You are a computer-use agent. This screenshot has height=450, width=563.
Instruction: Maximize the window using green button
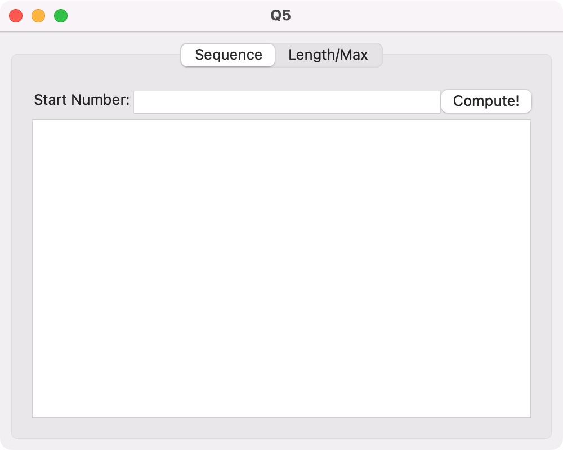pyautogui.click(x=61, y=16)
